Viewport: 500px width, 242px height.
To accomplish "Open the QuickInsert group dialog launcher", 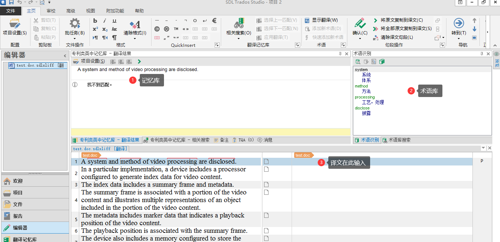I will point(217,45).
